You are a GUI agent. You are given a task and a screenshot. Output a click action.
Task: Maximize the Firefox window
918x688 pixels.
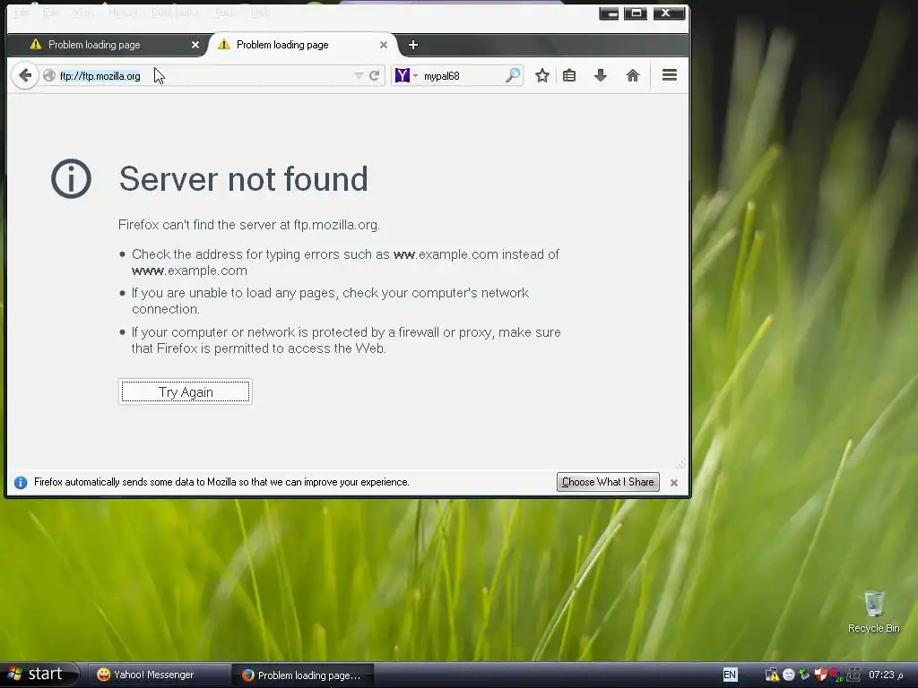pos(636,13)
